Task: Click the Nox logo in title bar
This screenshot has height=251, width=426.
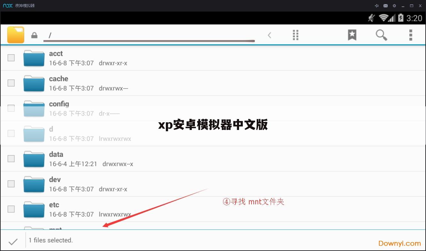Action: [8, 6]
